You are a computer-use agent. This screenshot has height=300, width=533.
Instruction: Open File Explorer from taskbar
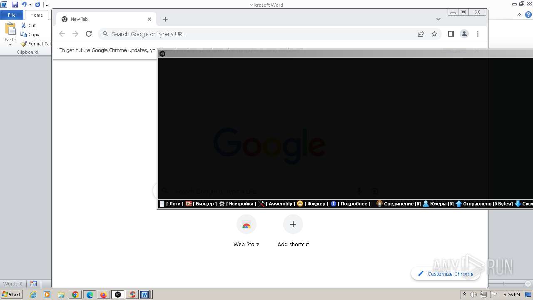(61, 295)
